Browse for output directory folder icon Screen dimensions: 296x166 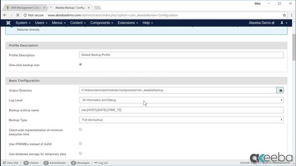pos(280,90)
